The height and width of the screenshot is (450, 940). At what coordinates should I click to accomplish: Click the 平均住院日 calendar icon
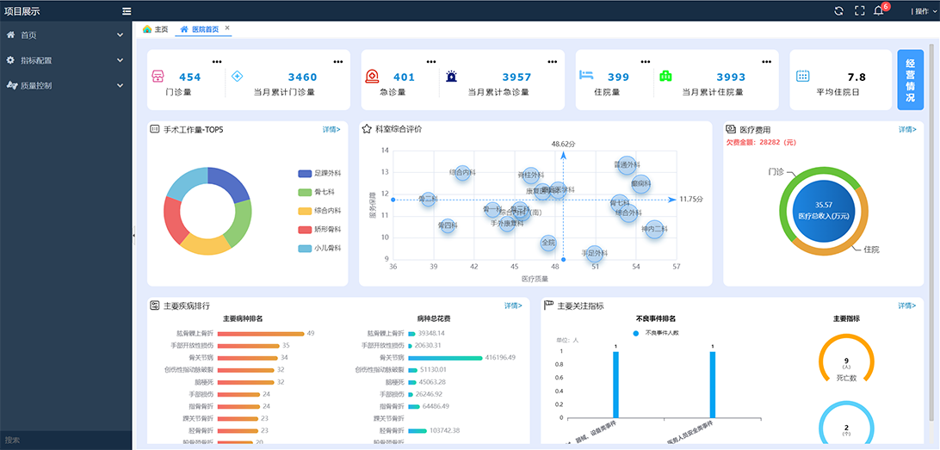coord(802,76)
